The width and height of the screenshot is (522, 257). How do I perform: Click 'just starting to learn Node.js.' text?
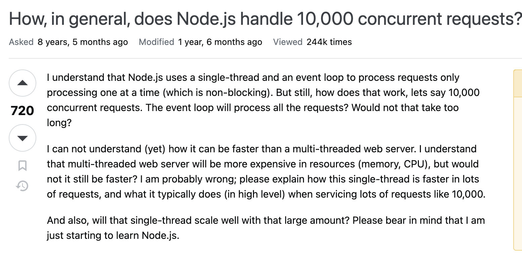113,235
